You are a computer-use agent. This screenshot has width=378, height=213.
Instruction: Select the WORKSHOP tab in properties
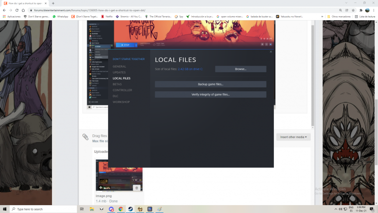pos(121,102)
